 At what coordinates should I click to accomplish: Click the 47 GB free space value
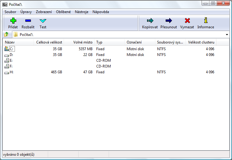point(88,72)
